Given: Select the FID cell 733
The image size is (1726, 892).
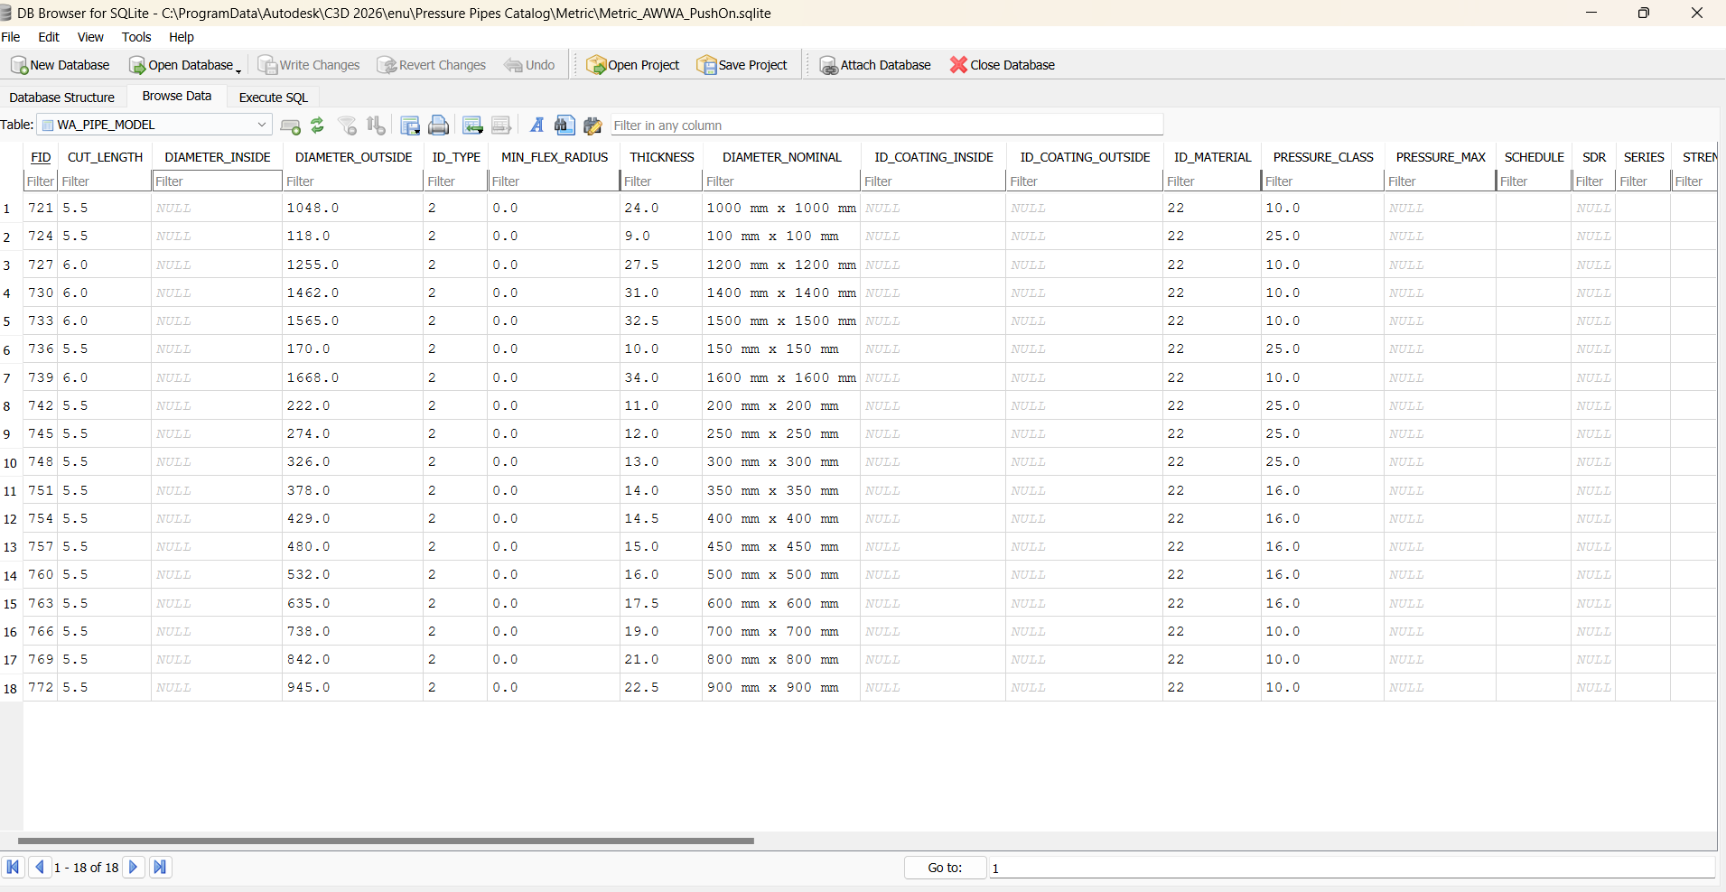Looking at the screenshot, I should coord(41,321).
